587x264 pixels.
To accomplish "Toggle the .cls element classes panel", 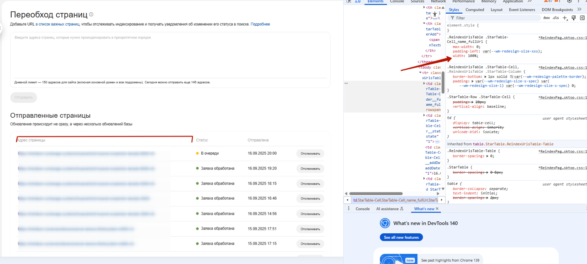I will (x=556, y=18).
